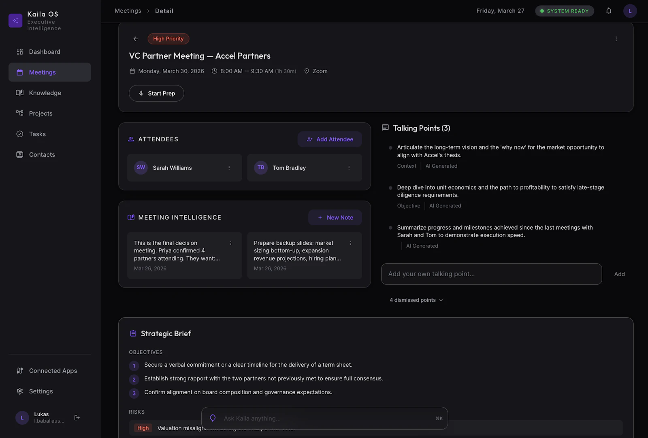This screenshot has width=648, height=438.
Task: Select Meetings in the sidebar
Action: (x=49, y=72)
